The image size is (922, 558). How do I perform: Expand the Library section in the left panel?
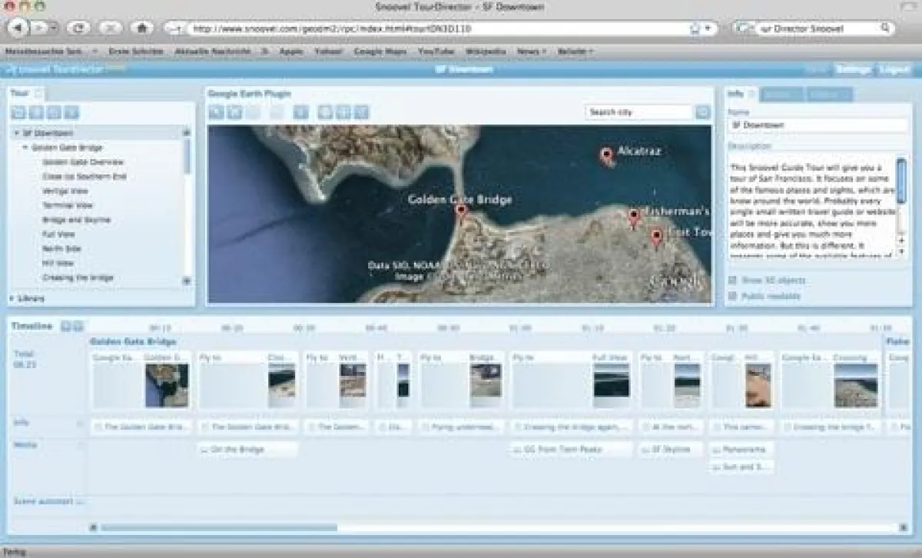click(11, 297)
